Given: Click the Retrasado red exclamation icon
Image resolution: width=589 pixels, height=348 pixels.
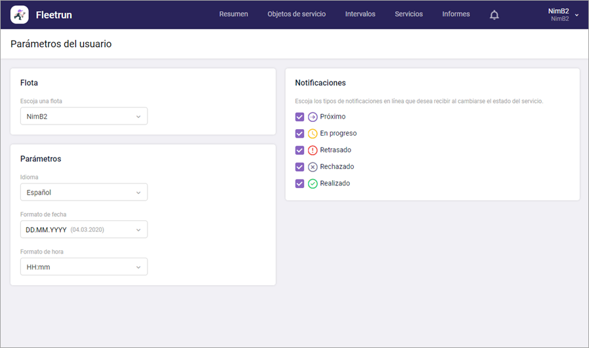Looking at the screenshot, I should pos(313,150).
